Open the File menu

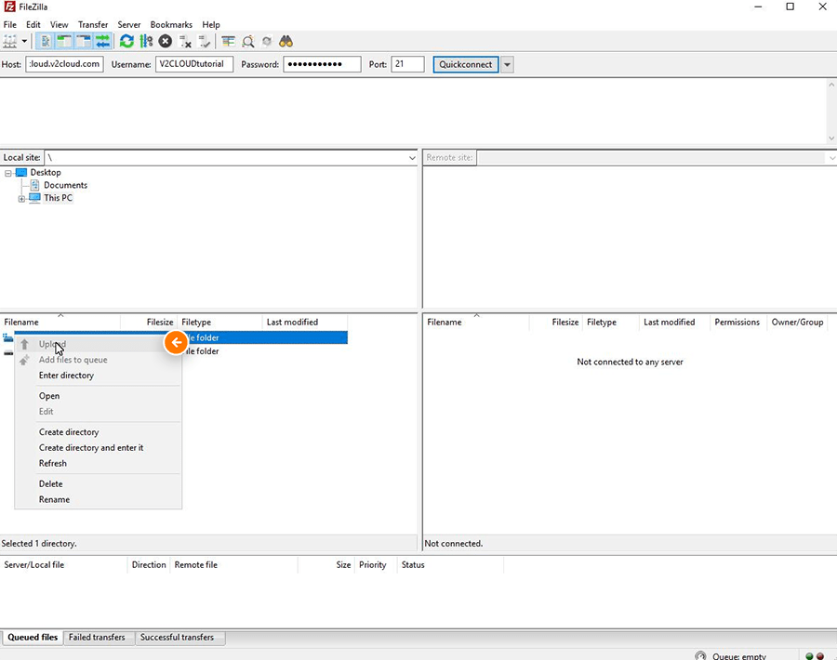pos(9,24)
